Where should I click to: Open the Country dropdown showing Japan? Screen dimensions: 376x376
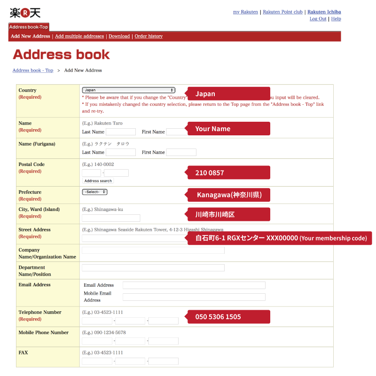click(x=128, y=90)
